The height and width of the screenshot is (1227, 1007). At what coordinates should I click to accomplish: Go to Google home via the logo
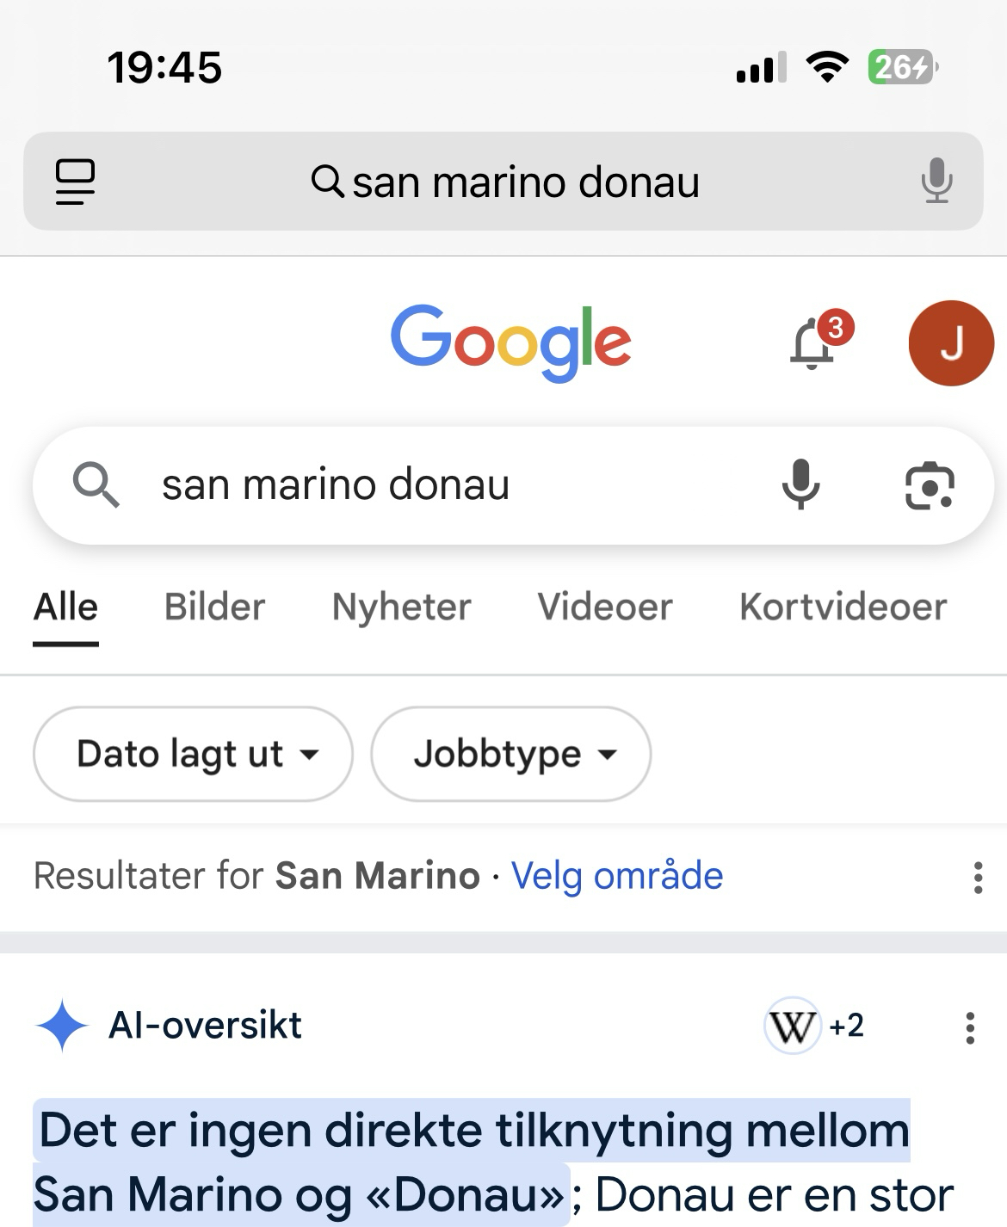[510, 342]
